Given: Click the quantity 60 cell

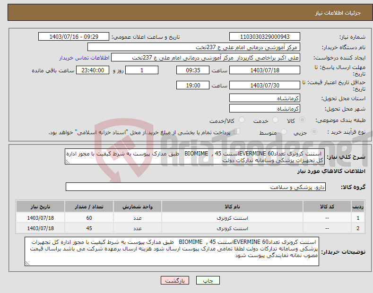Looking at the screenshot, I should click(89, 218).
